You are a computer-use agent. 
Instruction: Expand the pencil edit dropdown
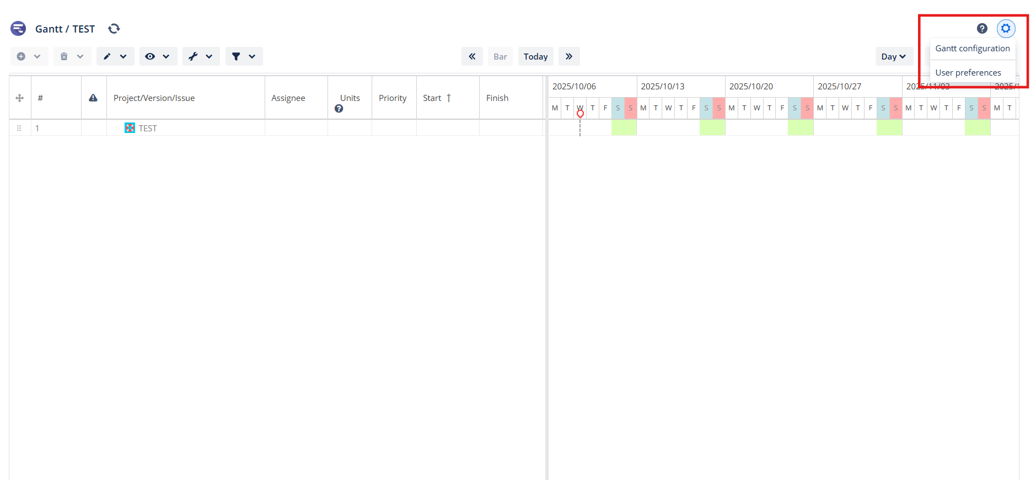coord(115,56)
